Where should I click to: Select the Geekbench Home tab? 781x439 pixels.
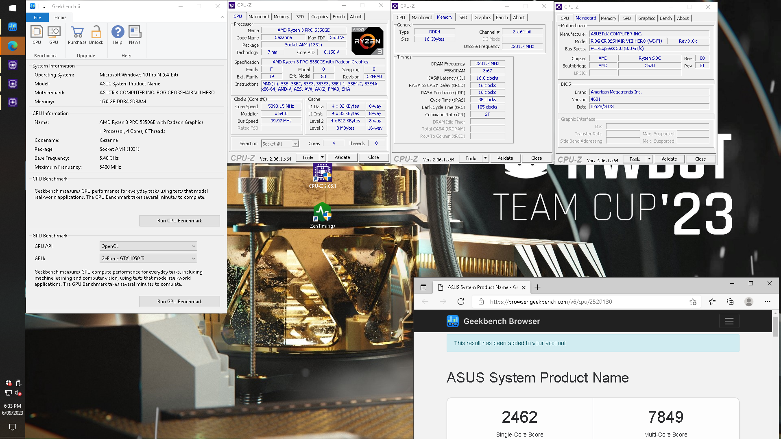60,17
